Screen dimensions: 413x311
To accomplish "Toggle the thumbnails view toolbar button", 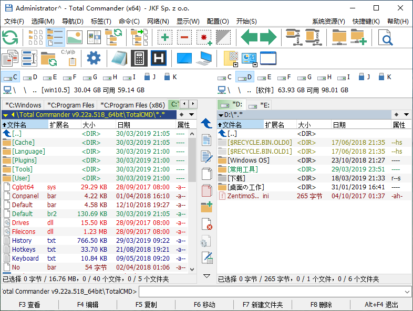I will click(75, 37).
